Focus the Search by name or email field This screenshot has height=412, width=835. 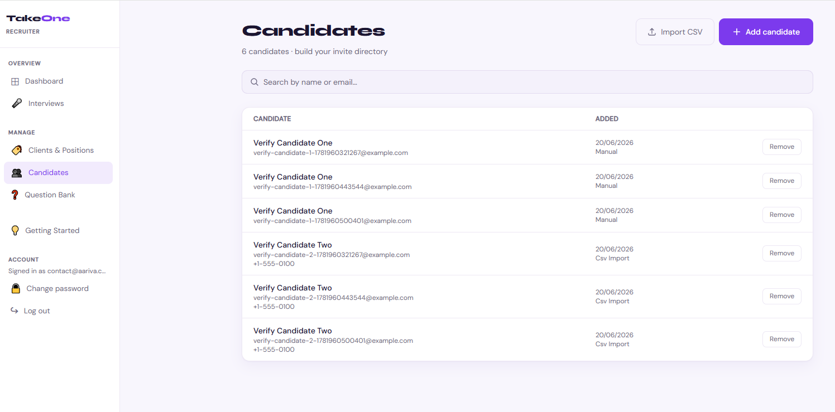pyautogui.click(x=527, y=82)
